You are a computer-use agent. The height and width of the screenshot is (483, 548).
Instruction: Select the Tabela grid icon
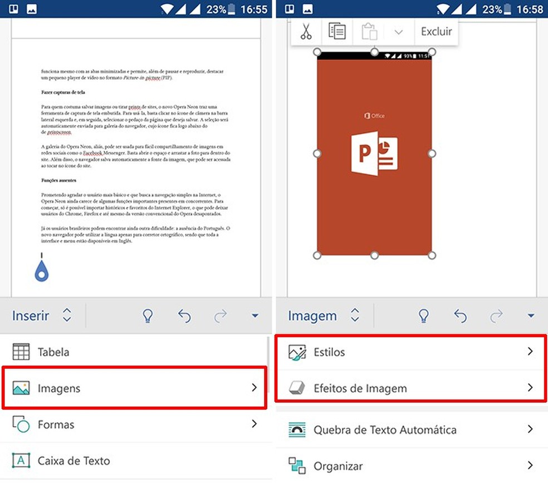21,352
